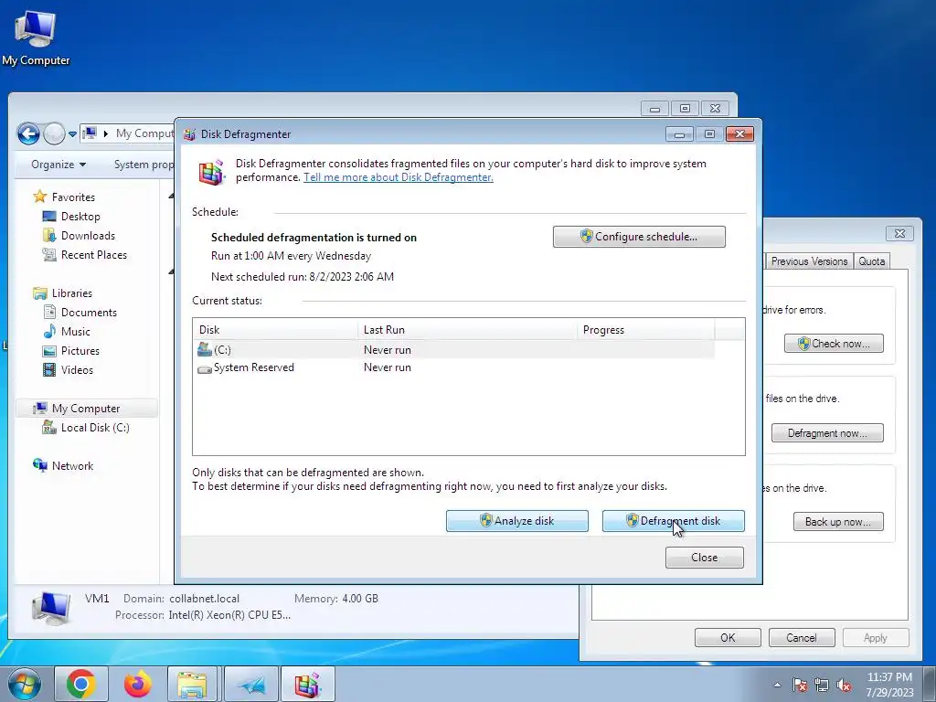Launch Firefox from taskbar

138,684
